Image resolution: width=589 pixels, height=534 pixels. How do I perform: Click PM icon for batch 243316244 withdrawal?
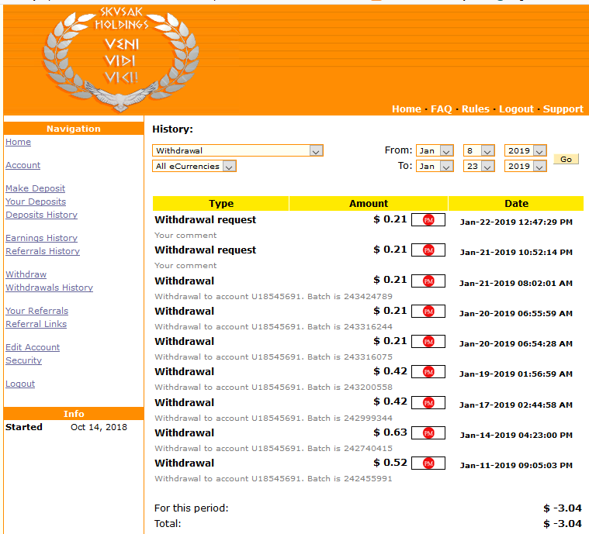click(428, 311)
